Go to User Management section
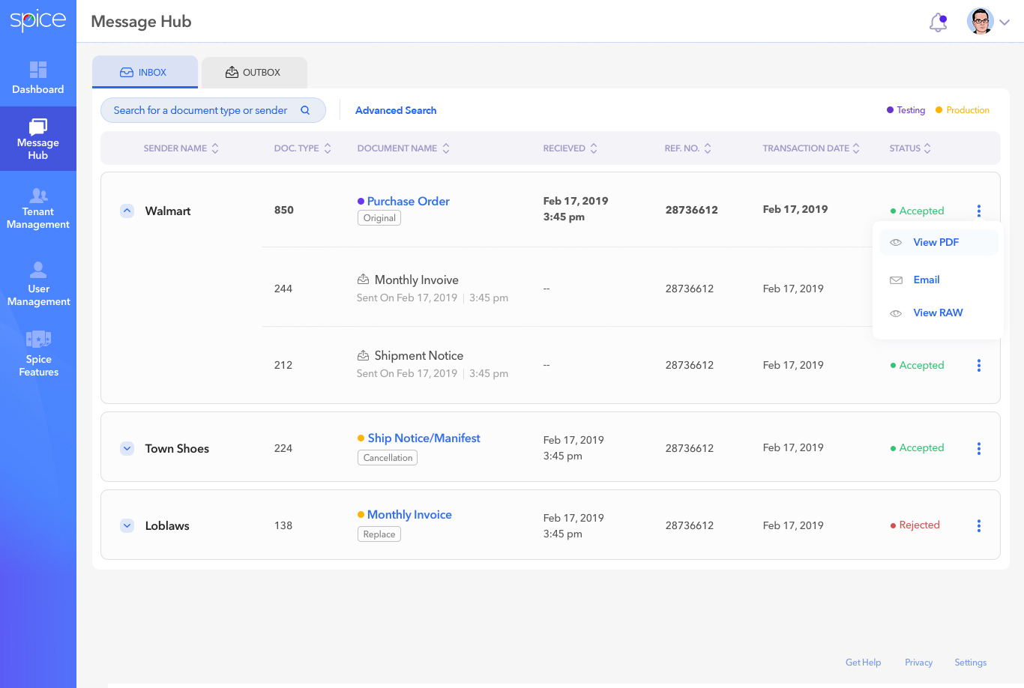 click(x=38, y=285)
